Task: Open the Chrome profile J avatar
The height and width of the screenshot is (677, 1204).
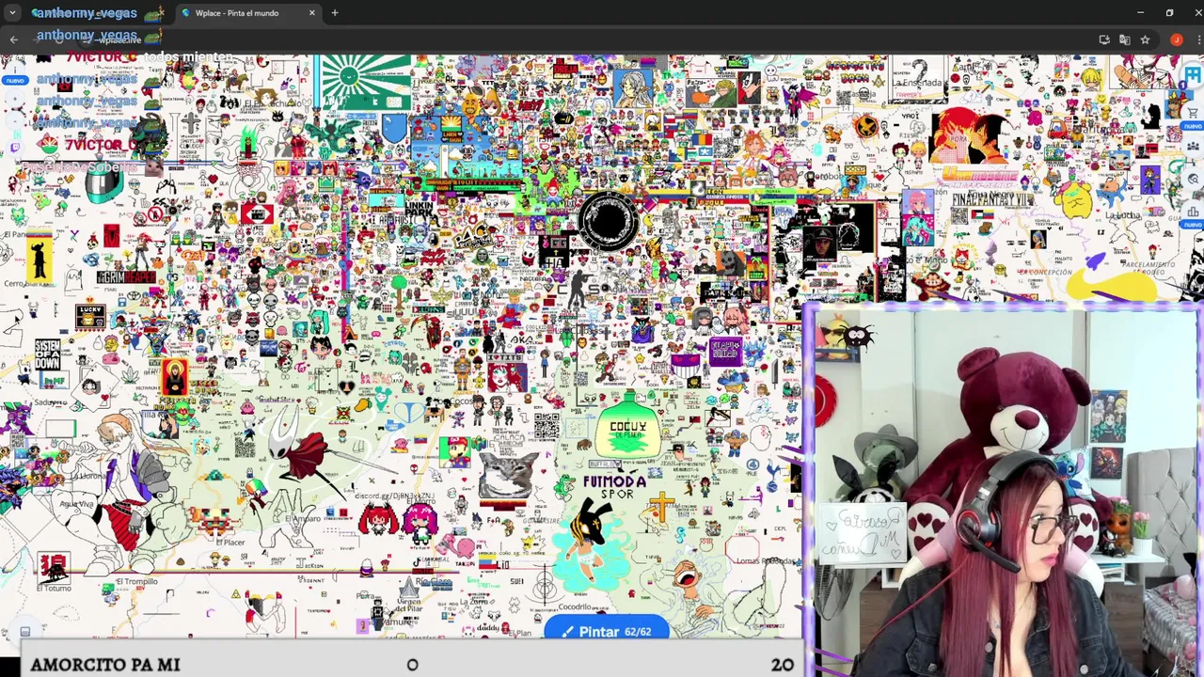Action: (x=1176, y=39)
